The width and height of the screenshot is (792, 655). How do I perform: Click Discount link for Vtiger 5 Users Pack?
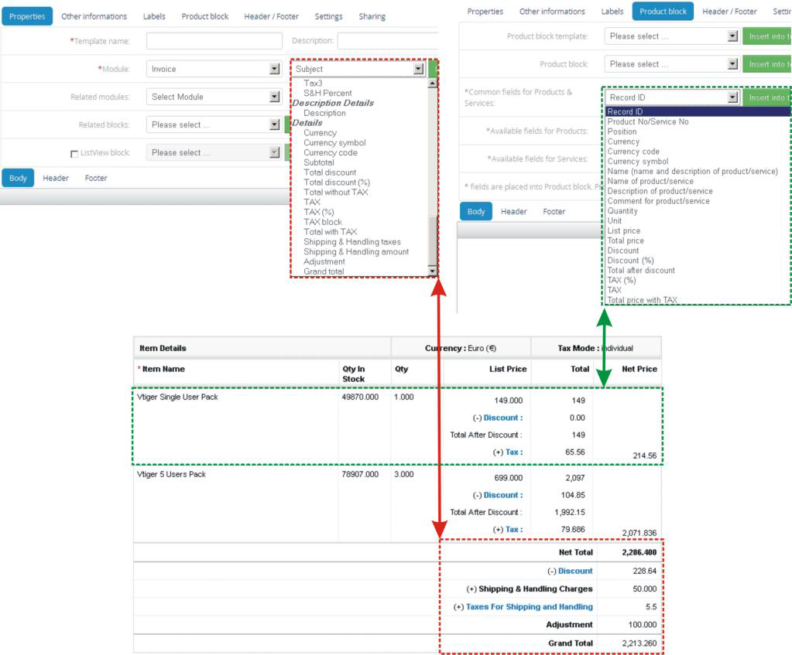click(503, 495)
